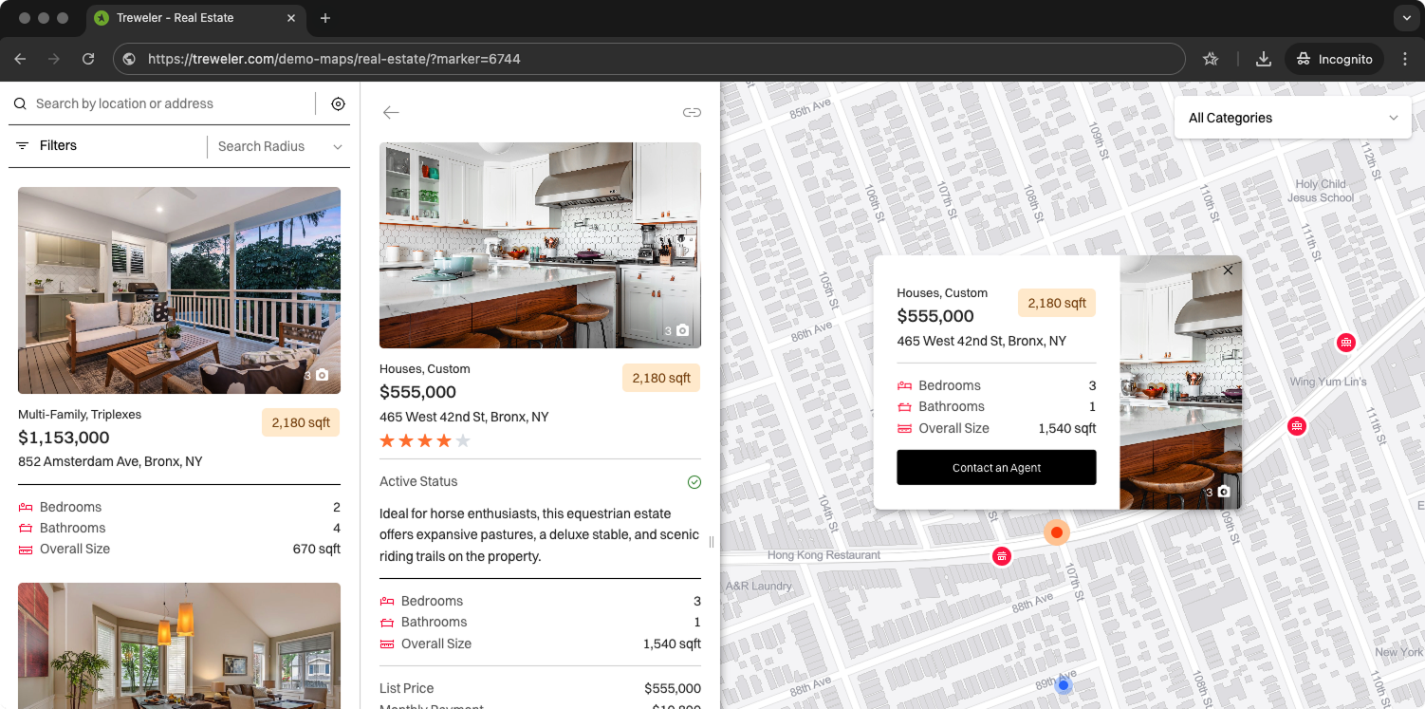
Task: Click the blue location dot on 89th Ave
Action: tap(1064, 685)
